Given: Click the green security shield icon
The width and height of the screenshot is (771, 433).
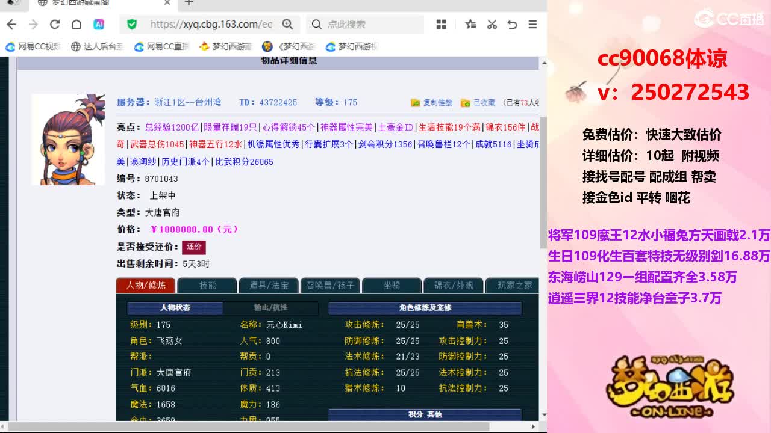Looking at the screenshot, I should pos(132,24).
